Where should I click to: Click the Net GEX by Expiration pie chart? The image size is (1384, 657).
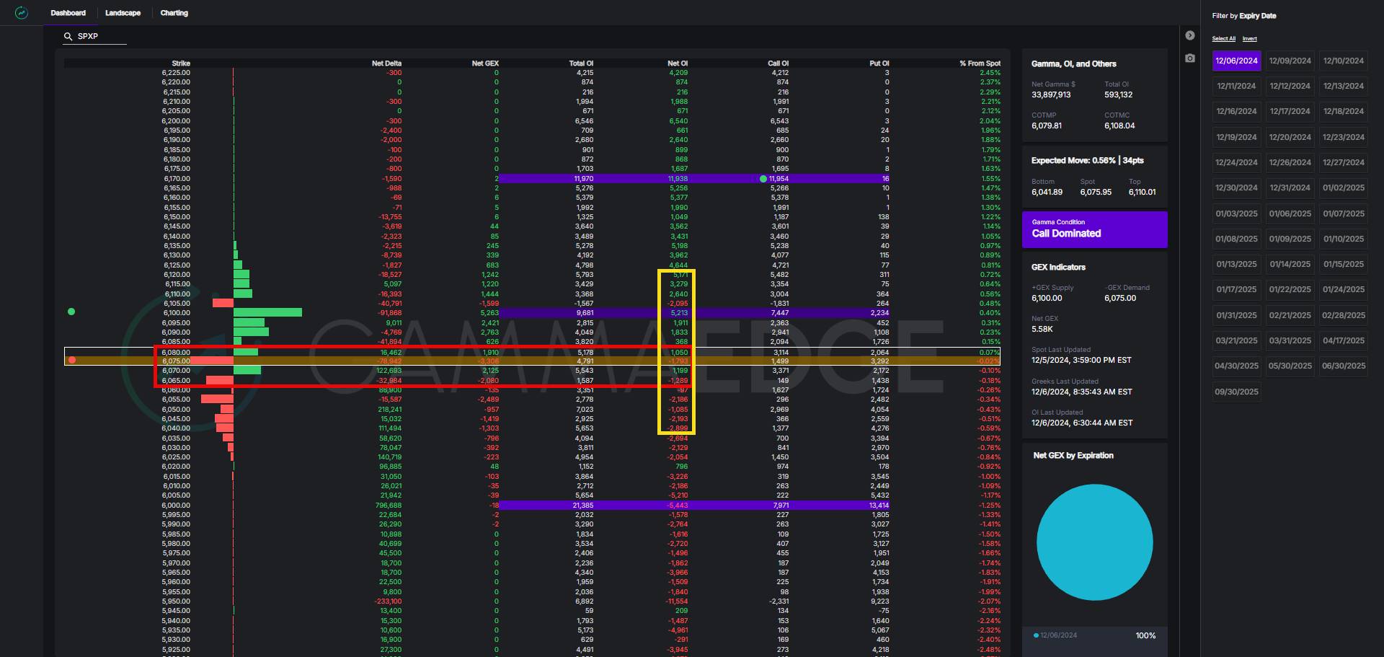pos(1094,542)
